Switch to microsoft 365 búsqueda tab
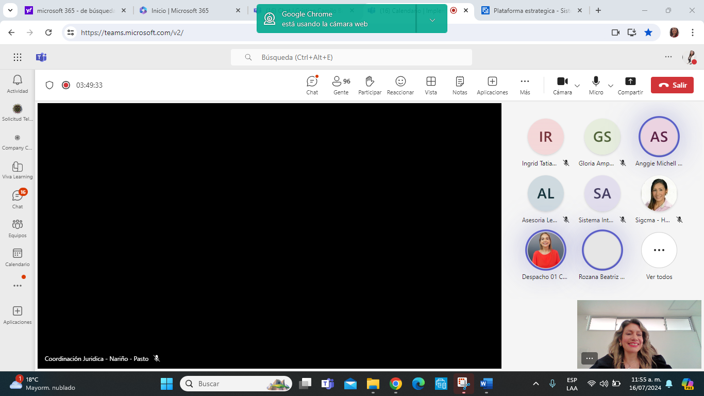 tap(75, 10)
